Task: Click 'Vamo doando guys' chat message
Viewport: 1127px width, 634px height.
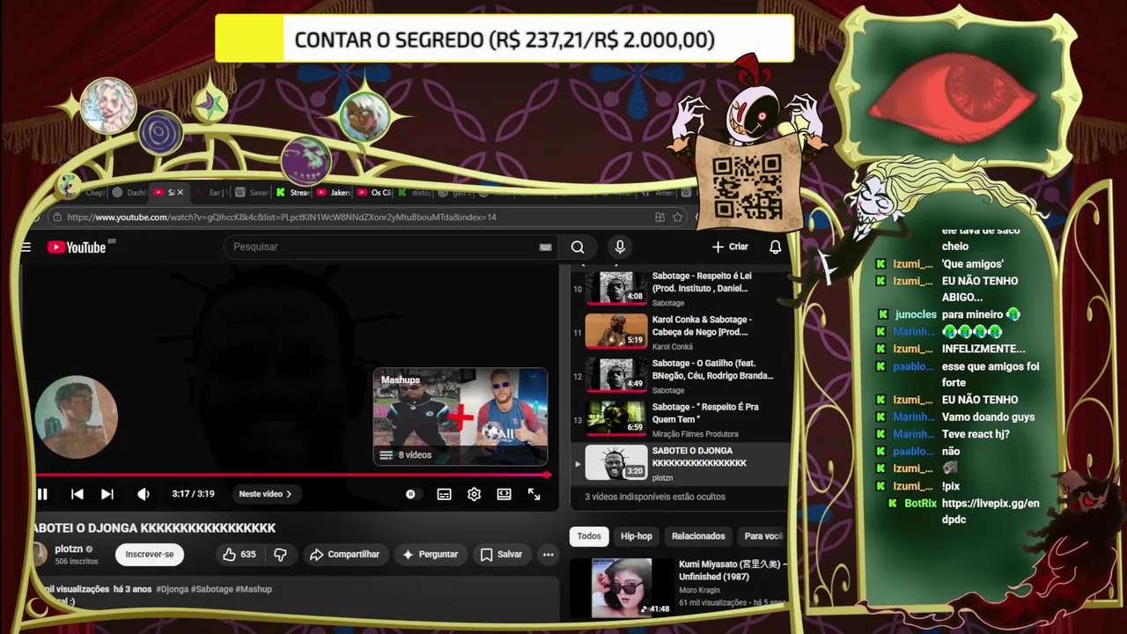Action: click(x=988, y=417)
